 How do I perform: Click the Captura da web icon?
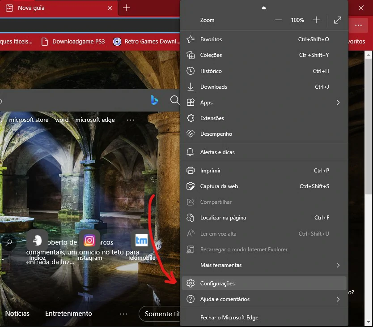point(191,186)
